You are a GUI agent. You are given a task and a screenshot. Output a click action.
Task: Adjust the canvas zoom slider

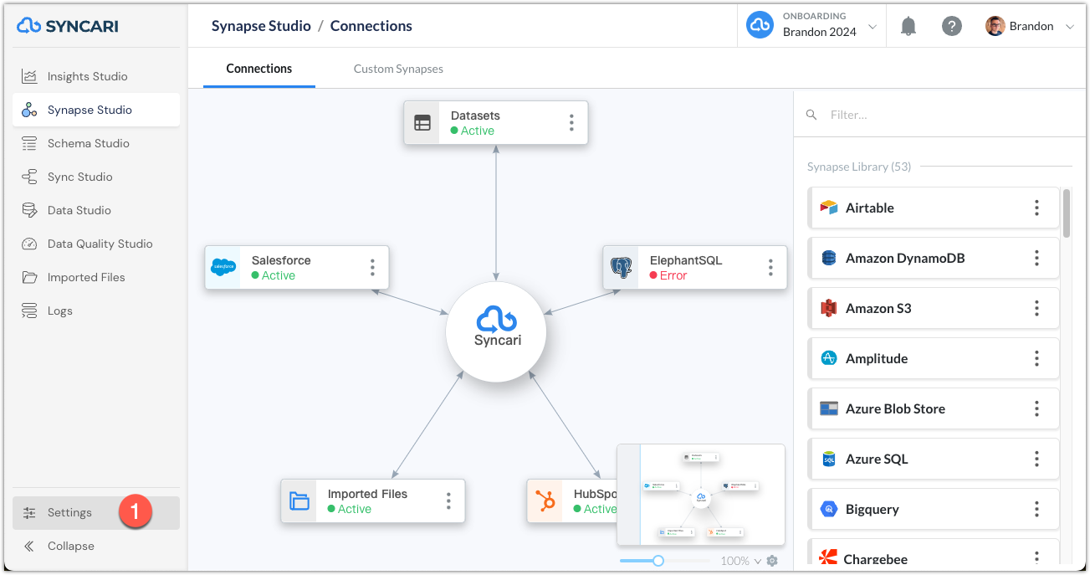658,561
